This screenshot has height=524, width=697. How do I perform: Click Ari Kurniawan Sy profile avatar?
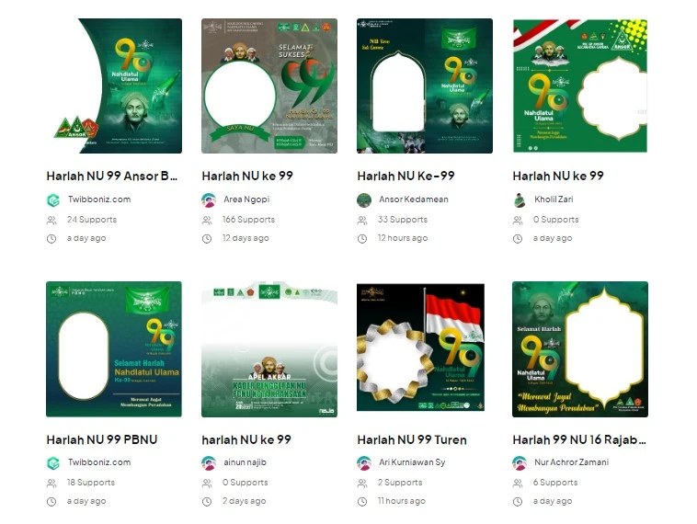364,463
